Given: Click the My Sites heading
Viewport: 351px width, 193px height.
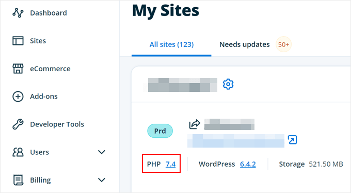Looking at the screenshot, I should click(165, 10).
